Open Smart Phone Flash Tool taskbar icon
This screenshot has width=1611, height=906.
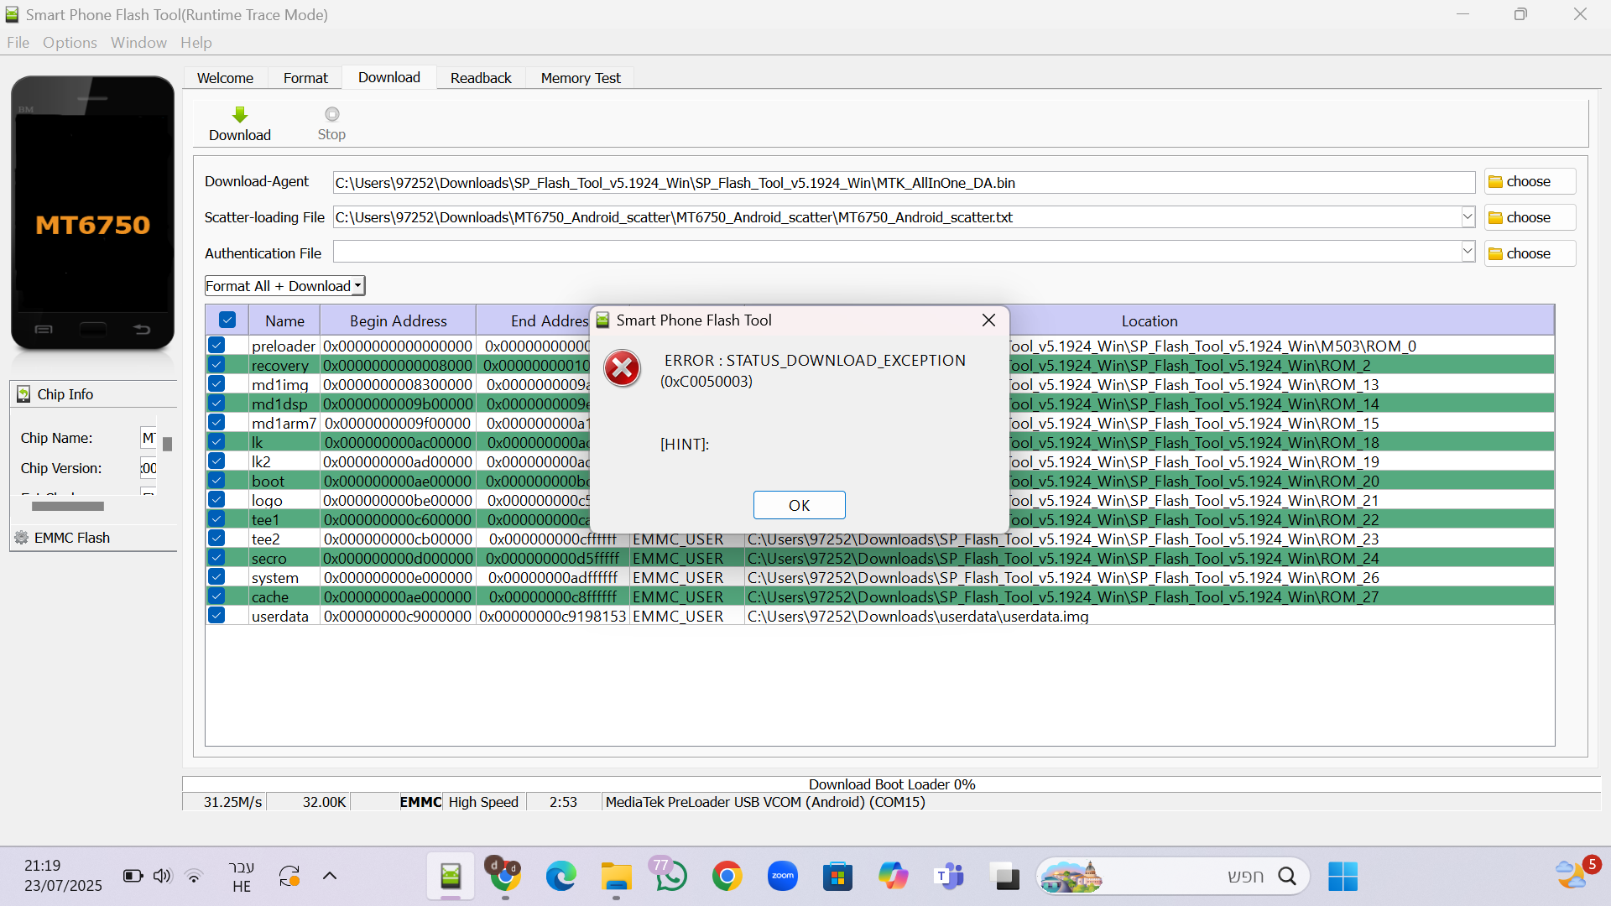(x=451, y=877)
